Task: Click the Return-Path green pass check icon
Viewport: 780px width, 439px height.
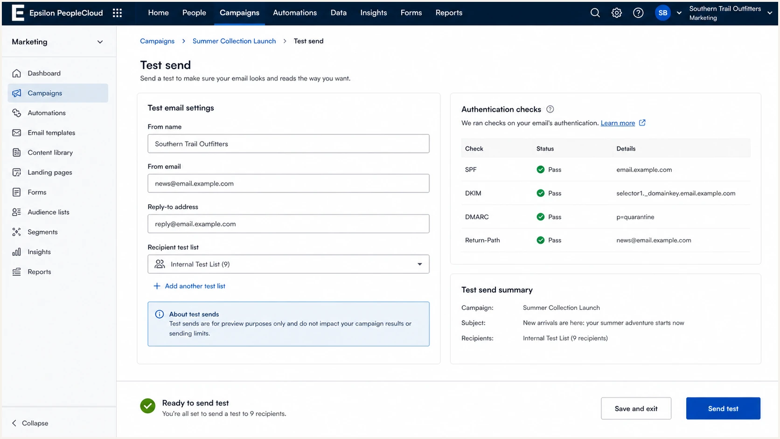Action: click(540, 240)
